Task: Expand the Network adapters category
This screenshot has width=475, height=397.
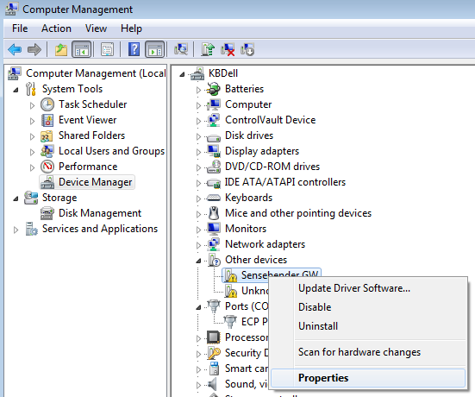Action: (198, 245)
